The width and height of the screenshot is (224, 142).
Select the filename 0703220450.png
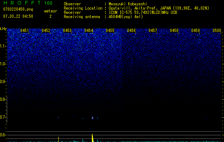coord(18,9)
